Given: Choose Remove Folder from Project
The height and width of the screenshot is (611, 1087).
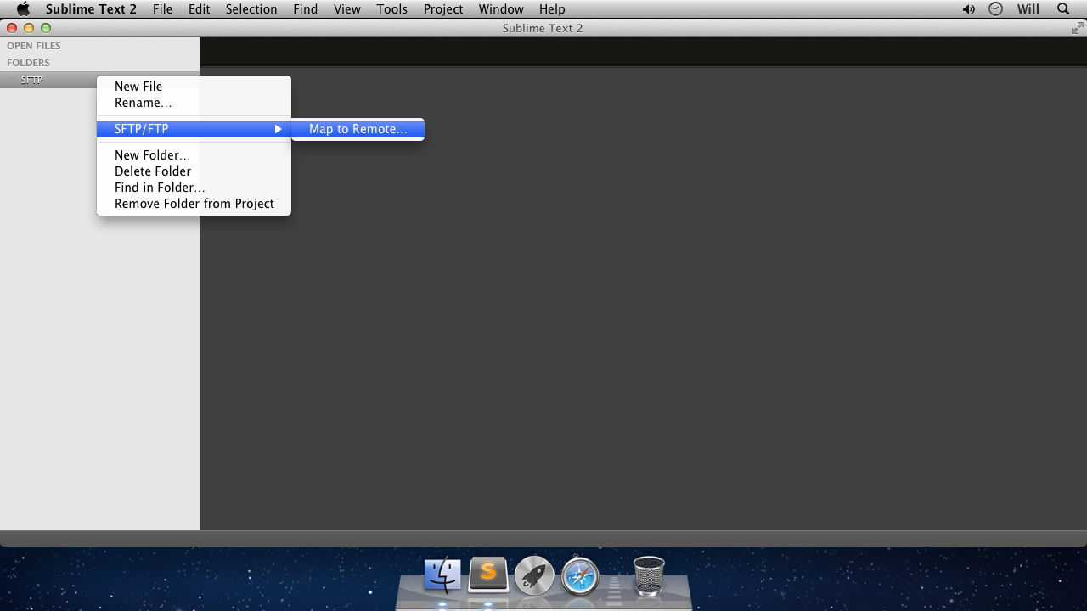Looking at the screenshot, I should [x=194, y=204].
